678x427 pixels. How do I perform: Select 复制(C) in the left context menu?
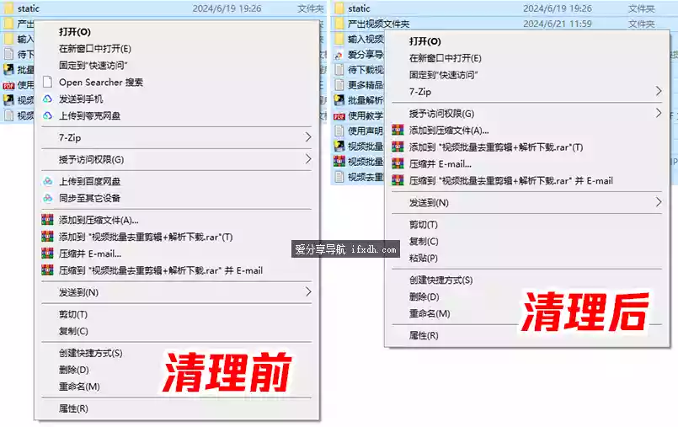[x=73, y=332]
